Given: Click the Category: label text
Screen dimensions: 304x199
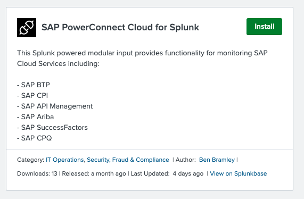Looking at the screenshot, I should (x=31, y=160).
